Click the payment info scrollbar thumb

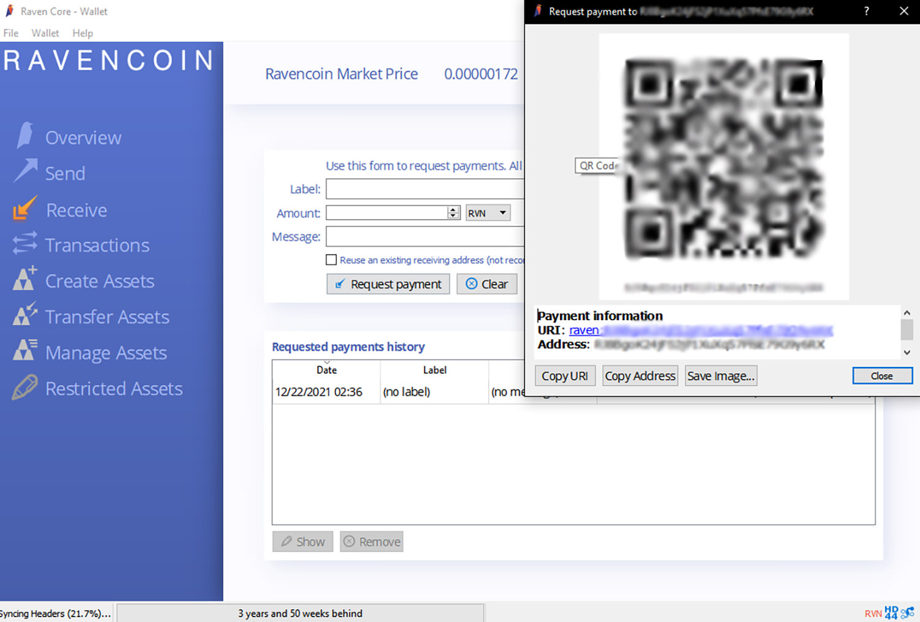pos(907,329)
